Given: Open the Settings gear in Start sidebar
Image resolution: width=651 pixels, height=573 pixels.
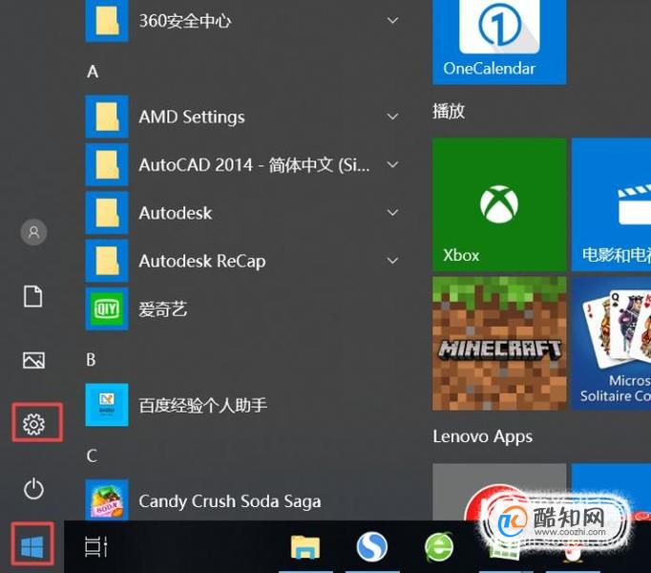Looking at the screenshot, I should (33, 424).
